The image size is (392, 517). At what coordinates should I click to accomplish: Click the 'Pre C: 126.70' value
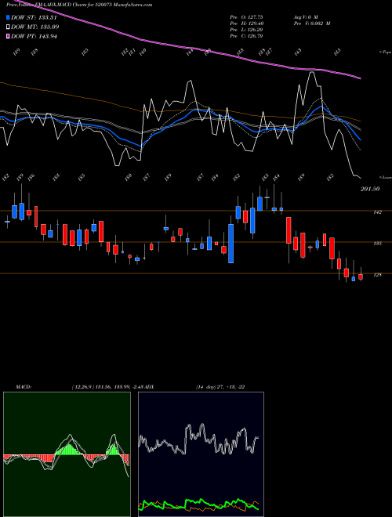pos(246,36)
